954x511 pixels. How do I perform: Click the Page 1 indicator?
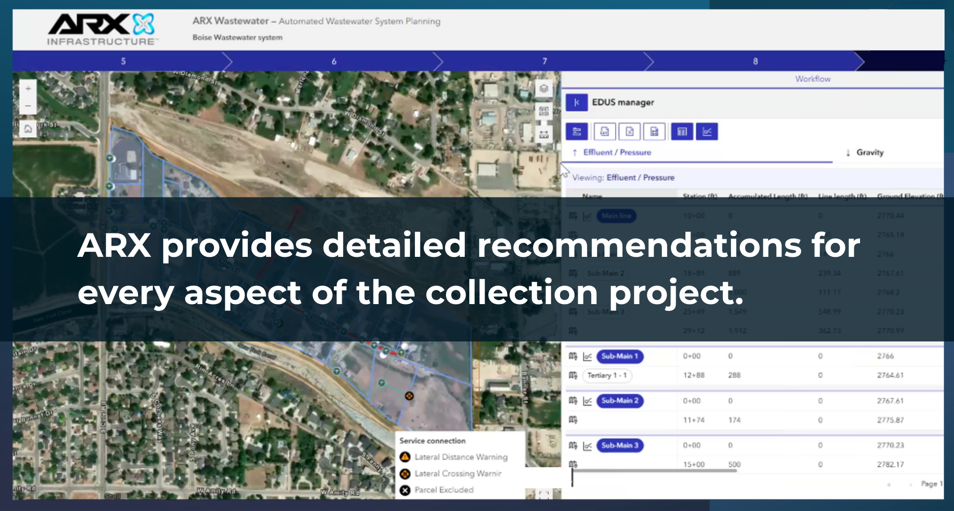pyautogui.click(x=932, y=484)
